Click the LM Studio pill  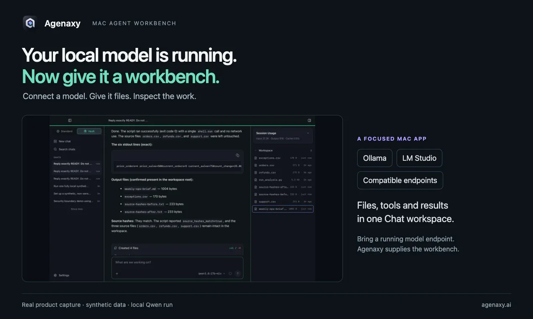pyautogui.click(x=419, y=158)
